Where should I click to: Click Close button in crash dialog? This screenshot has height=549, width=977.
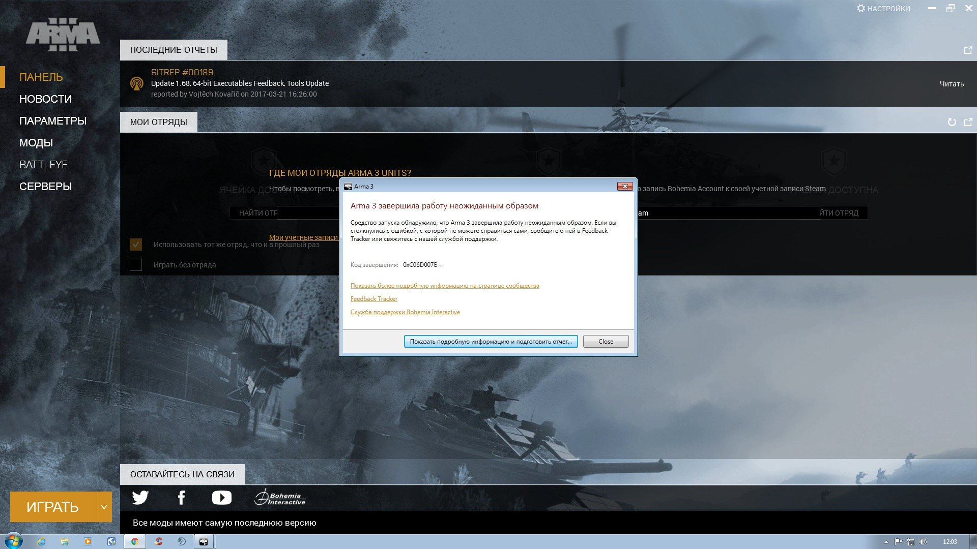[x=606, y=342]
